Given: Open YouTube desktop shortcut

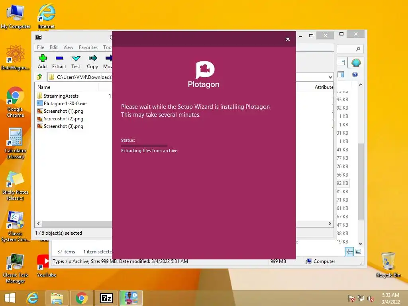Looking at the screenshot, I should point(46,266).
